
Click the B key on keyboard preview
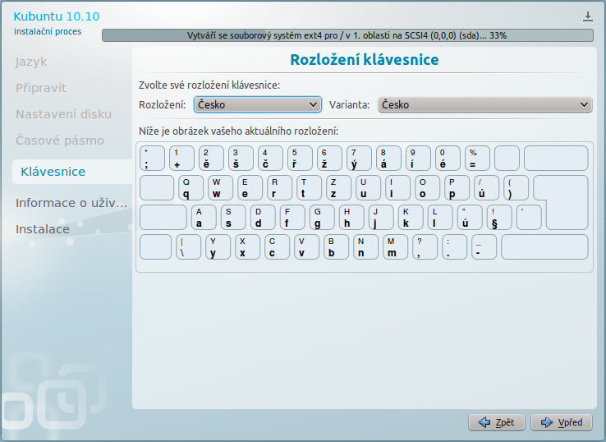click(x=336, y=246)
